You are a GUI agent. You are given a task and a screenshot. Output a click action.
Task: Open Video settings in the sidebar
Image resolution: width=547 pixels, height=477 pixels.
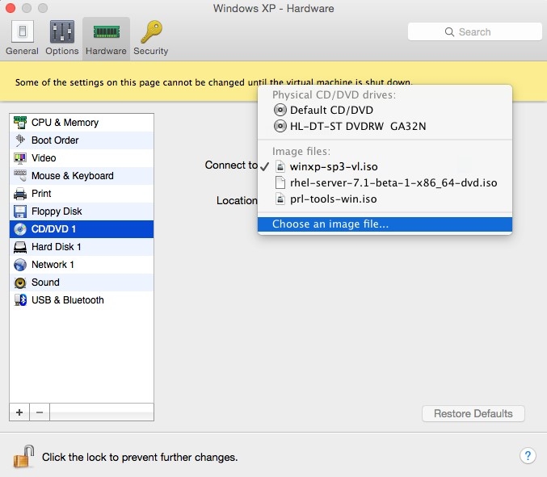(44, 158)
